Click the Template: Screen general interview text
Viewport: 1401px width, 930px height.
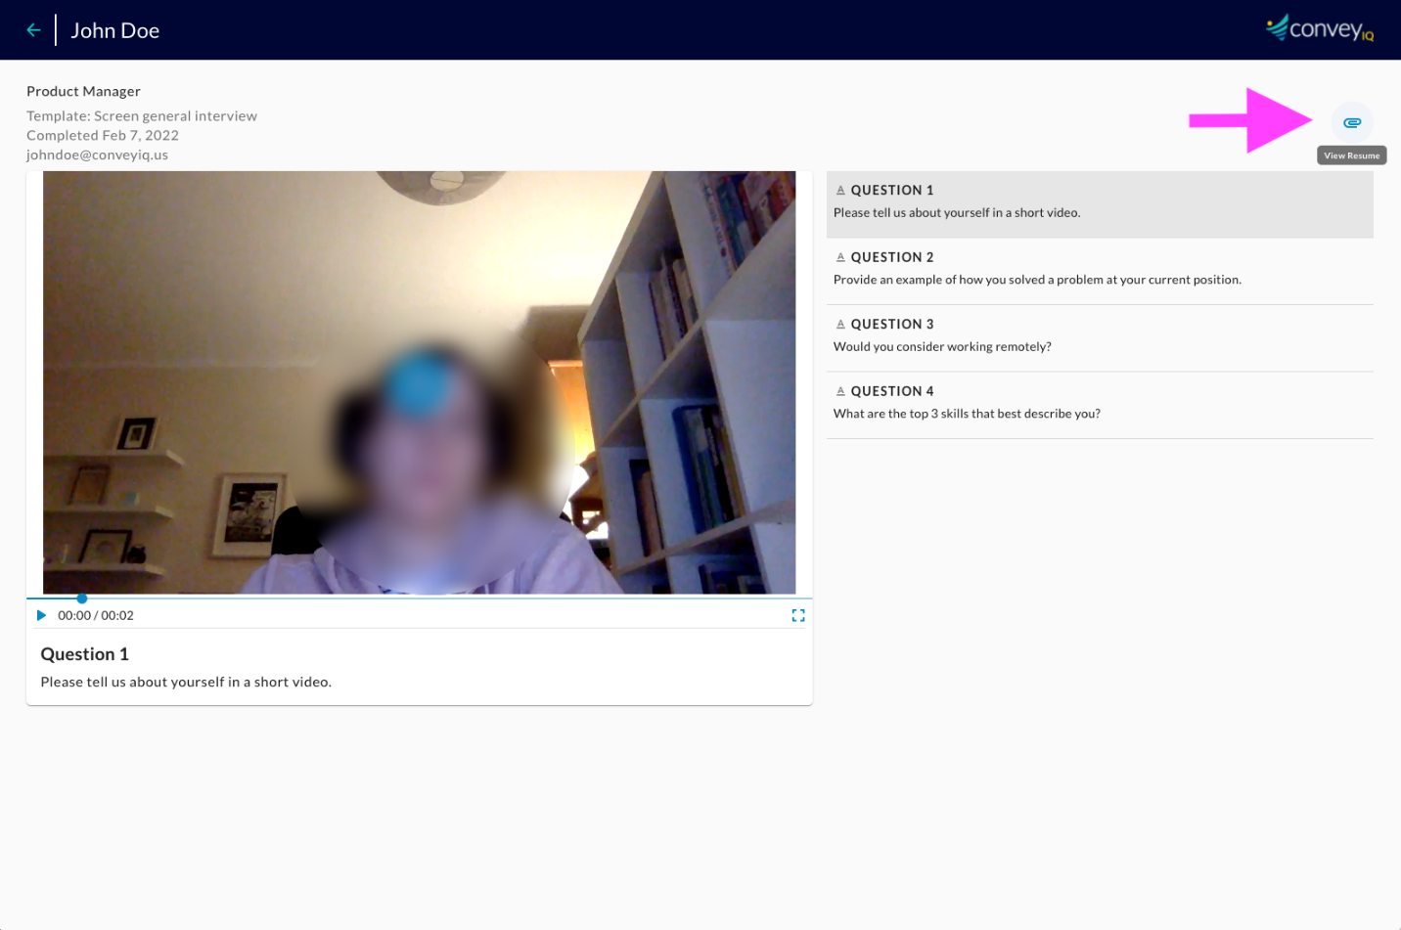click(x=142, y=115)
